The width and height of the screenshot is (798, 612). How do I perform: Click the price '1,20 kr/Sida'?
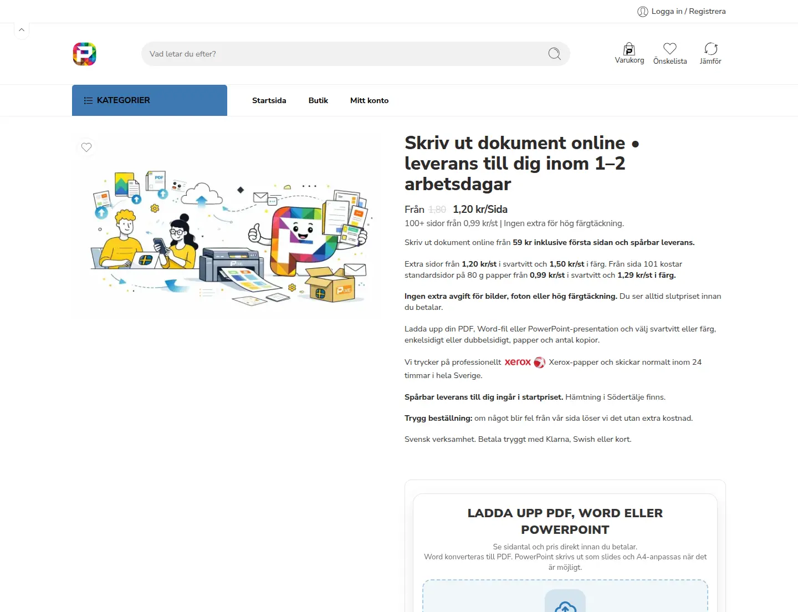tap(480, 210)
